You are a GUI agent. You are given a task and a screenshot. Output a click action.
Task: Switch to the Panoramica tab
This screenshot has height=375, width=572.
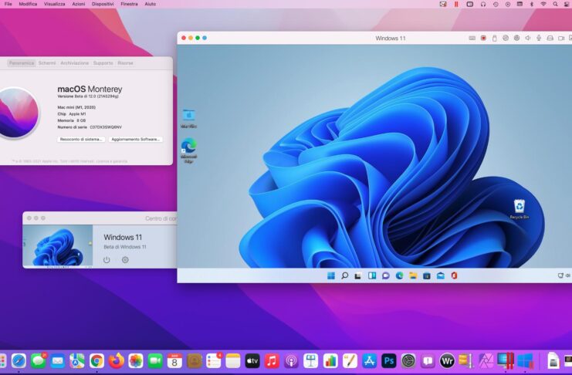[x=22, y=63]
